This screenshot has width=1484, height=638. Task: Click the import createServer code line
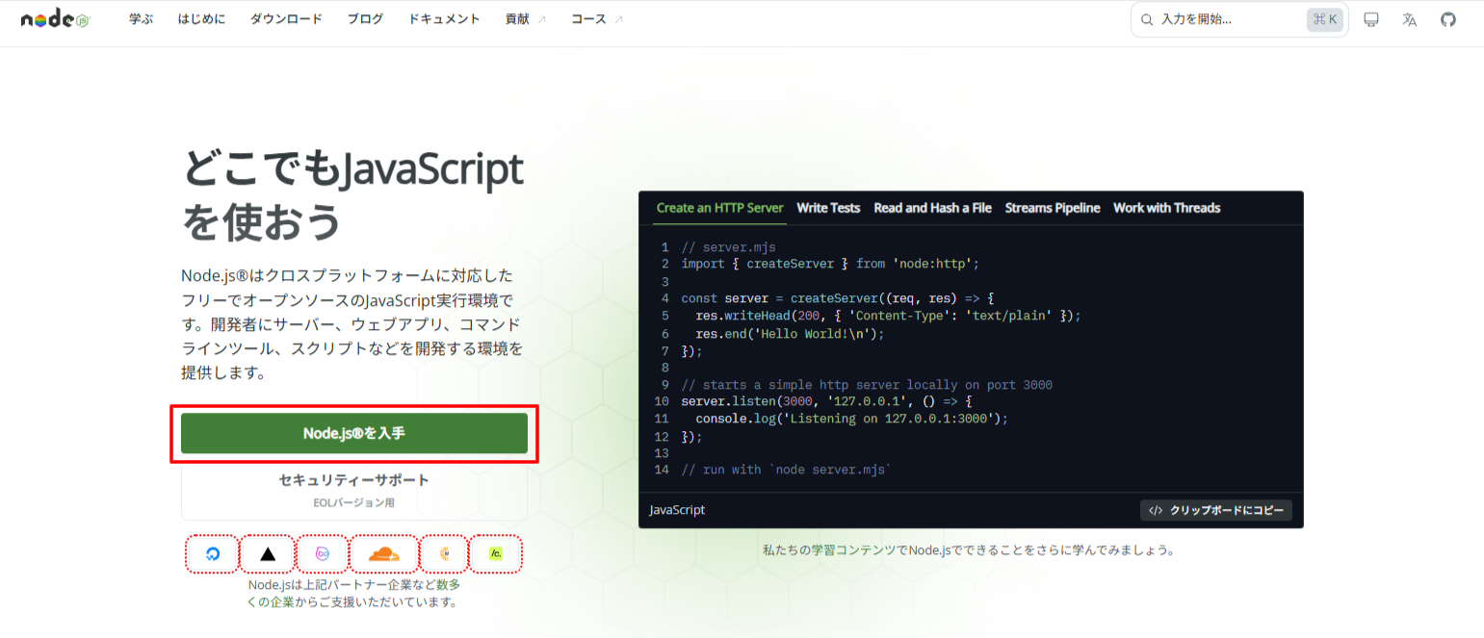[830, 264]
